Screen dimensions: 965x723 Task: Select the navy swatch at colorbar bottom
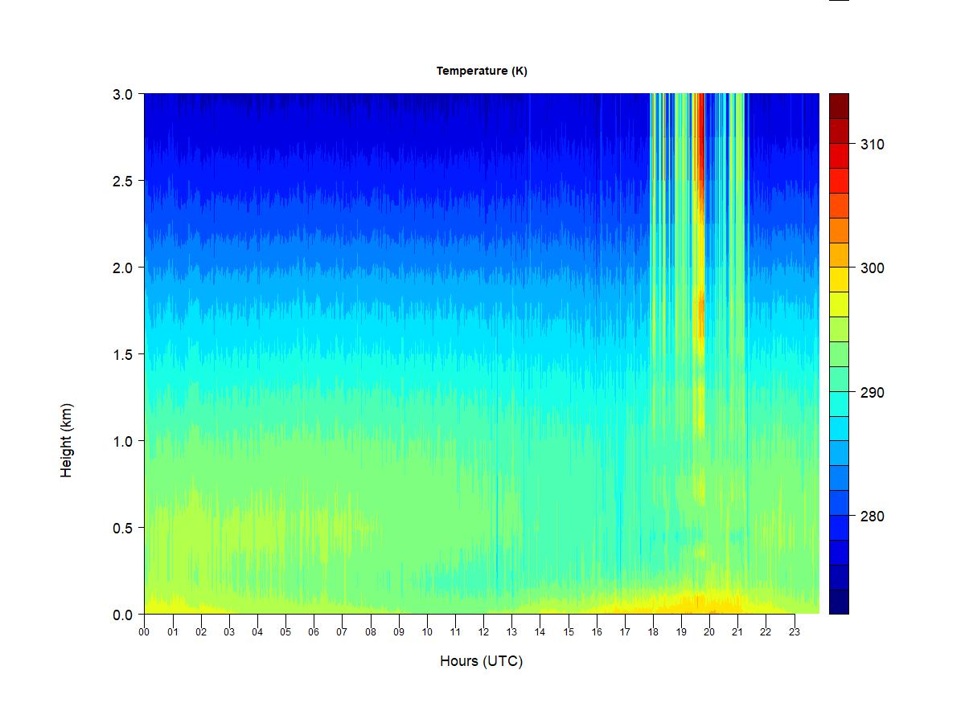[839, 602]
